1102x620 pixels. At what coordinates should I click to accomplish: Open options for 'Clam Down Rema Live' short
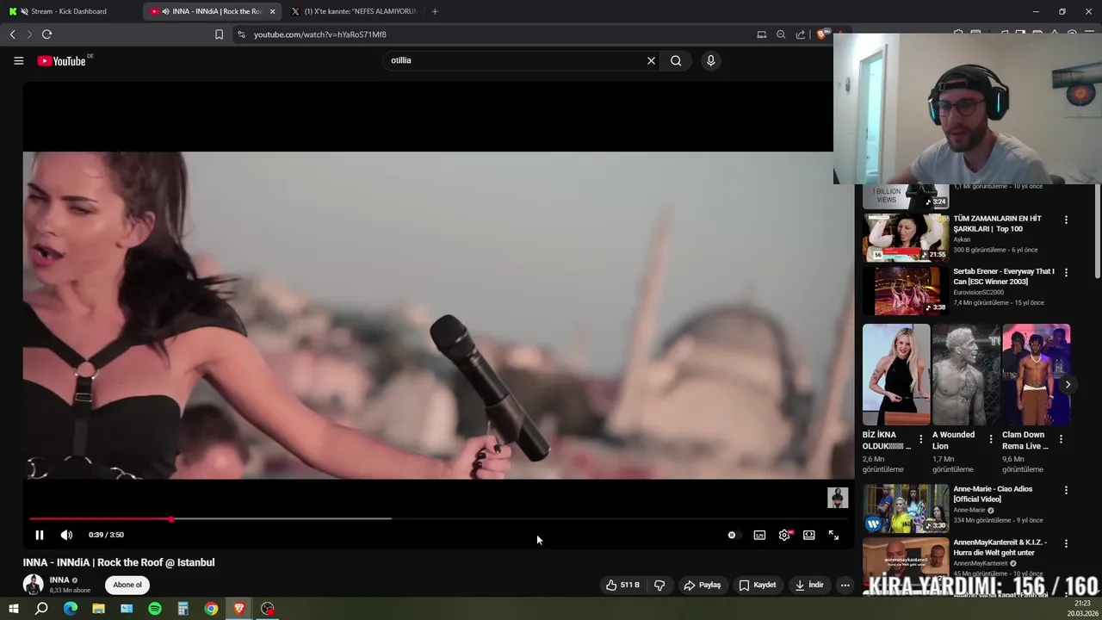[x=1060, y=439]
